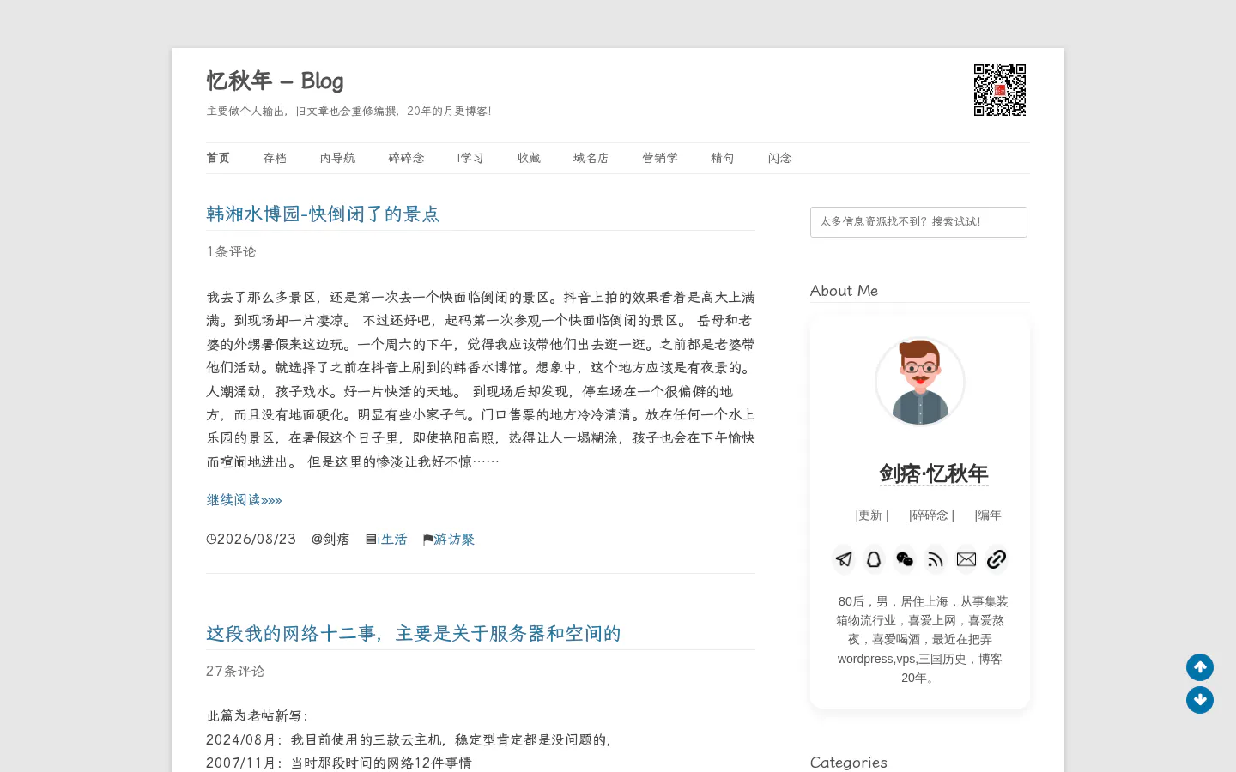Open the |编年 profile link
This screenshot has width=1236, height=772.
tap(988, 515)
